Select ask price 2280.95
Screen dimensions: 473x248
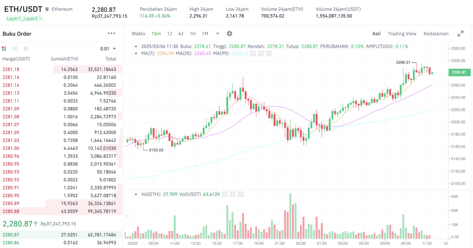pos(11,164)
